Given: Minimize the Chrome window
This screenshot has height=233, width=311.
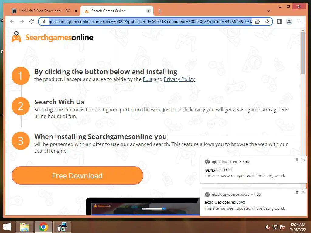Looking at the screenshot, I should point(280,7).
